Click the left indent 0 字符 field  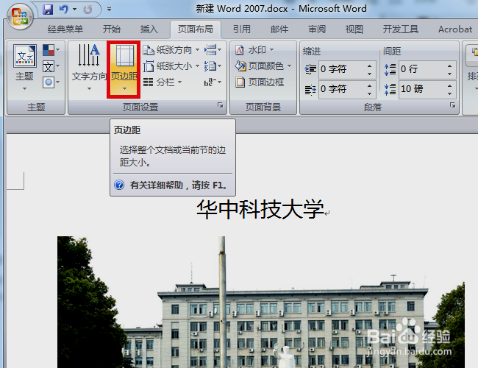click(342, 69)
